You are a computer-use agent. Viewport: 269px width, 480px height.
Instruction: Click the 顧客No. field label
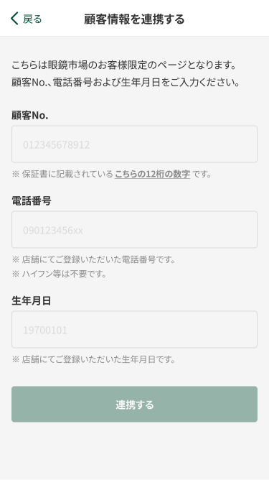[30, 116]
